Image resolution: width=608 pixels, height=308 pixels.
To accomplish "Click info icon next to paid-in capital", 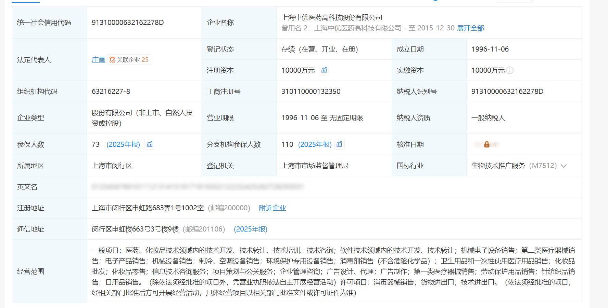I will click(510, 70).
